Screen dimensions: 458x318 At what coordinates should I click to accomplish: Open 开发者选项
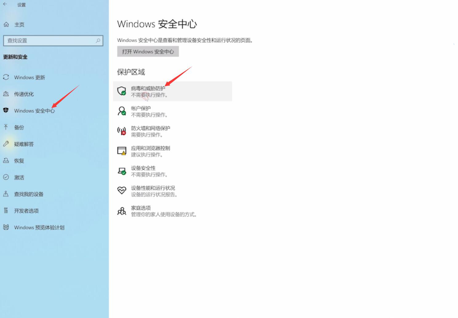26,211
